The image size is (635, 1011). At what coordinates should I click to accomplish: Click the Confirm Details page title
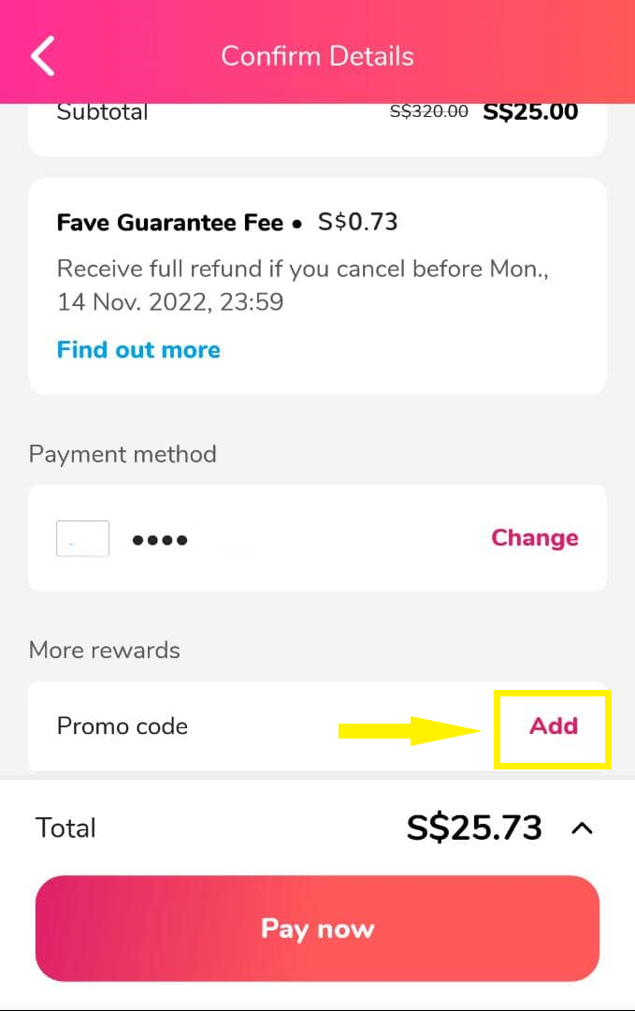click(317, 56)
